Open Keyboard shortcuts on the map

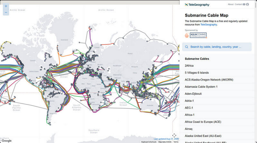pos(149,142)
